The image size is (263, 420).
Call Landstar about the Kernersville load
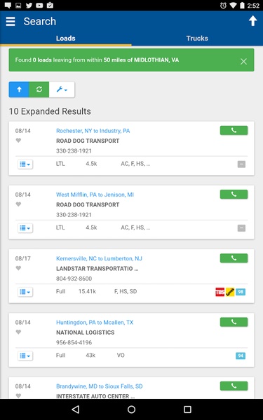point(234,258)
